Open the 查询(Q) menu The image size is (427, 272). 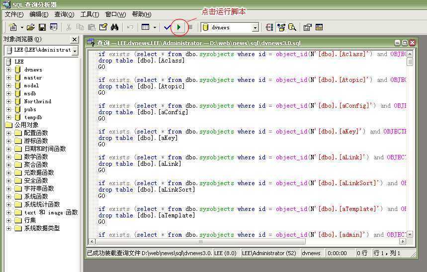pyautogui.click(x=64, y=14)
